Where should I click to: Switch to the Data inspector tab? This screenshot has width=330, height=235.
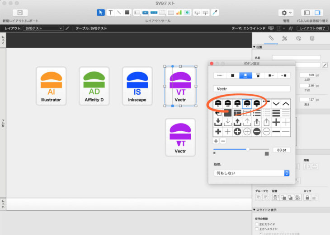(x=311, y=38)
